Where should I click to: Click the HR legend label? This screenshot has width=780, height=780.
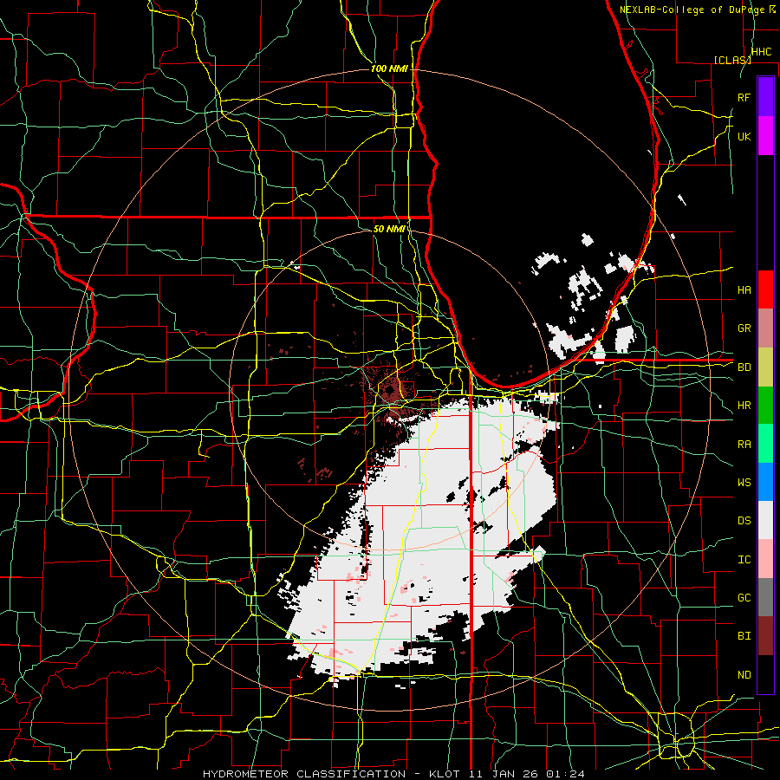click(x=744, y=406)
